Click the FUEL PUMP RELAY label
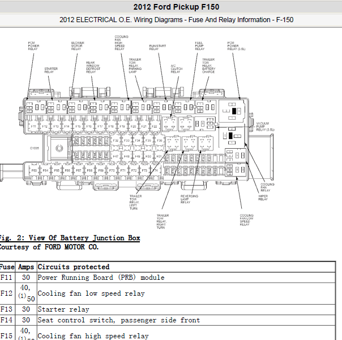Image resolution: width=342 pixels, height=340 pixels. point(199,46)
